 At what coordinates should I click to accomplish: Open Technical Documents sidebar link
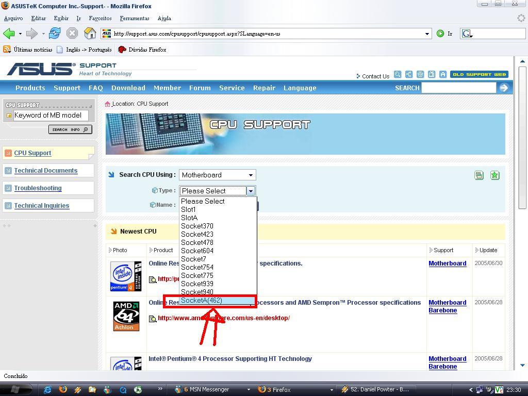pyautogui.click(x=46, y=171)
